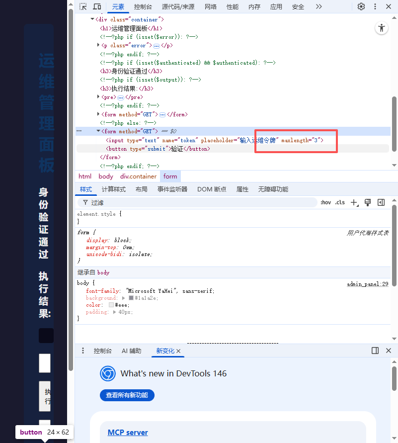Open DevTools settings gear

click(x=361, y=6)
